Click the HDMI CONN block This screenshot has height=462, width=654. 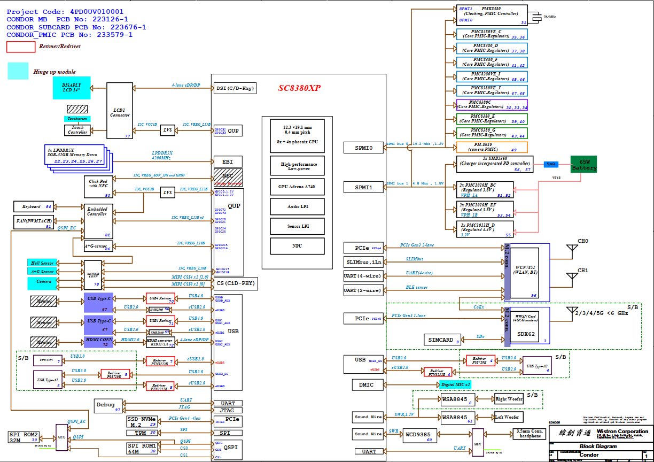tap(98, 341)
